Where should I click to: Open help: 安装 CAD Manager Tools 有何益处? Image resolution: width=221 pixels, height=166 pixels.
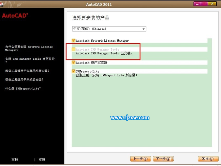click(x=30, y=60)
